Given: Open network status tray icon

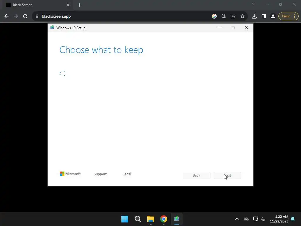Looking at the screenshot, I should coord(255,219).
